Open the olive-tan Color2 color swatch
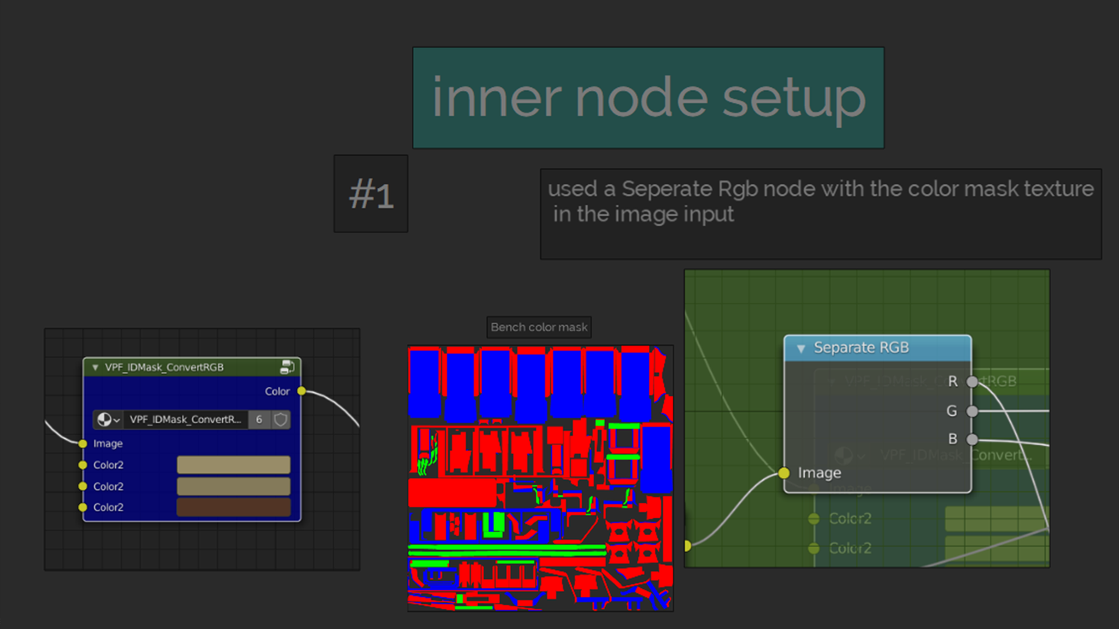This screenshot has width=1119, height=629. (233, 486)
